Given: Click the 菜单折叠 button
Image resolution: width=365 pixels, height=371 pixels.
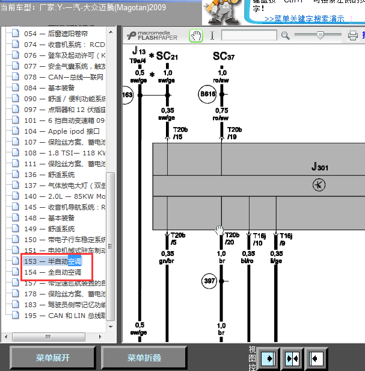Looking at the screenshot, I should coord(144,358).
